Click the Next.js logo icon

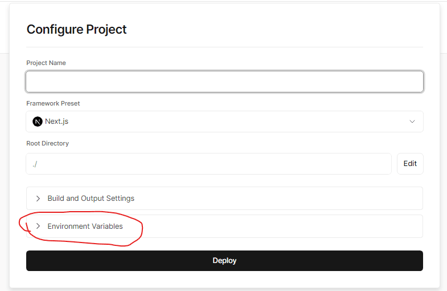[38, 122]
